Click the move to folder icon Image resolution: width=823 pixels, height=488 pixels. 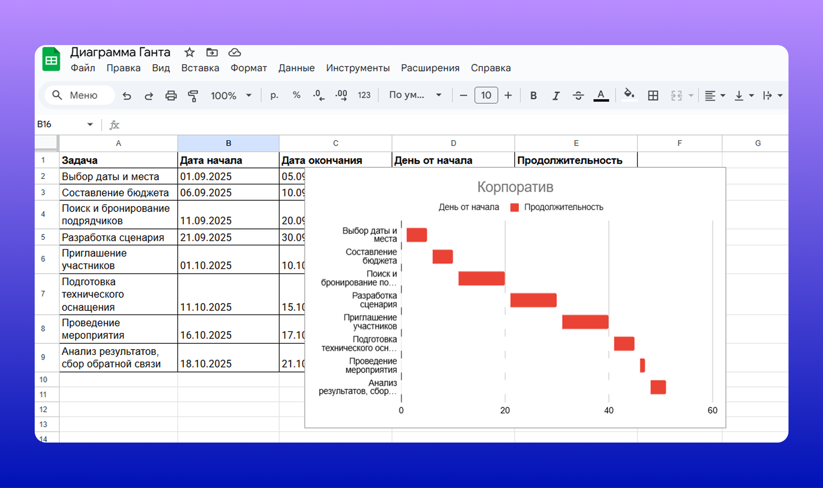pyautogui.click(x=212, y=53)
